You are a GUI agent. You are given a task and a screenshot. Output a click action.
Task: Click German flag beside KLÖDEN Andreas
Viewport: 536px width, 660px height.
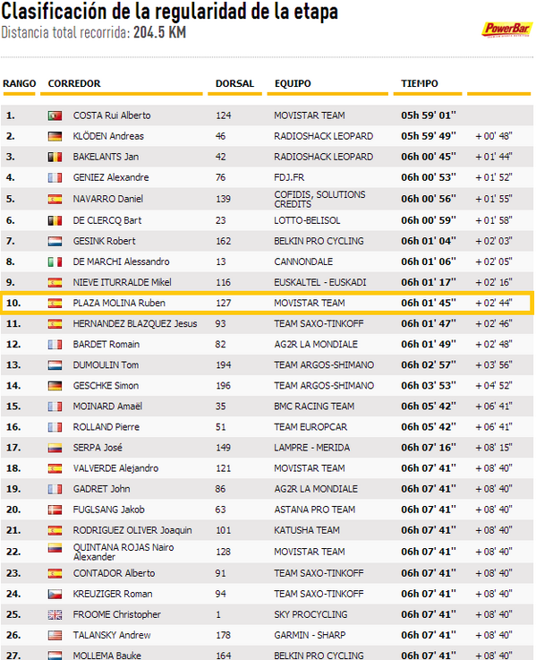pos(55,136)
